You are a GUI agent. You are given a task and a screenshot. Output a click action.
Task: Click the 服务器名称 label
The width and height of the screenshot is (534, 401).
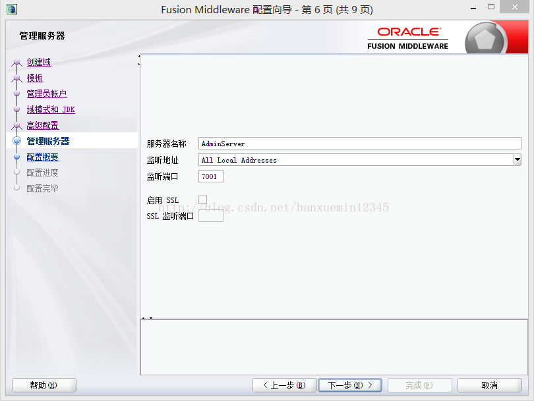[167, 144]
